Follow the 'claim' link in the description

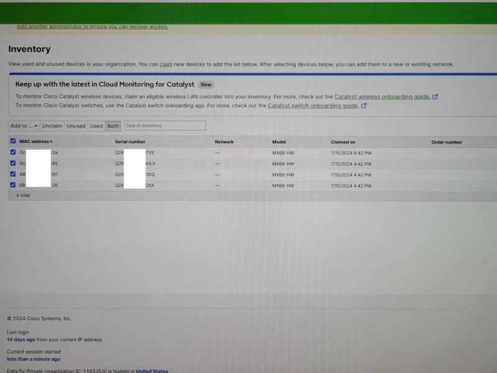pos(166,65)
